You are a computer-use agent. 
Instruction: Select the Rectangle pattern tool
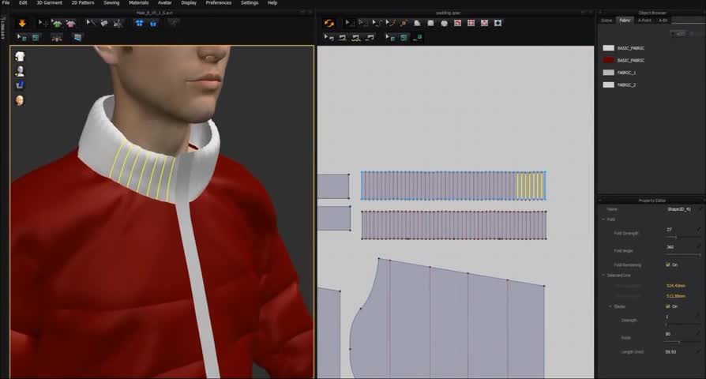coord(430,23)
